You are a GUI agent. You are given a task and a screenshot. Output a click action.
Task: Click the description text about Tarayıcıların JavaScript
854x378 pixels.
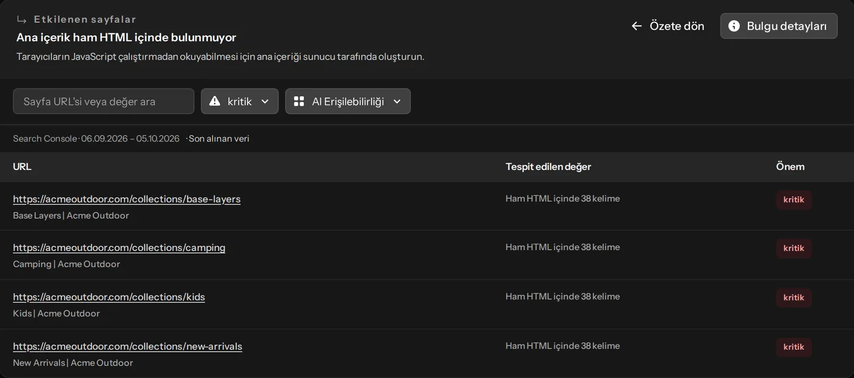coord(220,57)
